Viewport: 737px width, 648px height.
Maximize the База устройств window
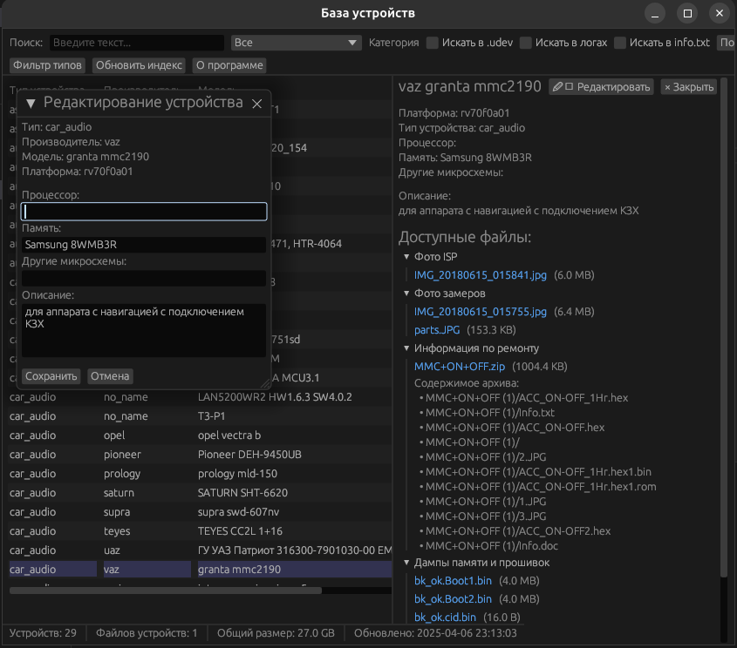pos(687,14)
